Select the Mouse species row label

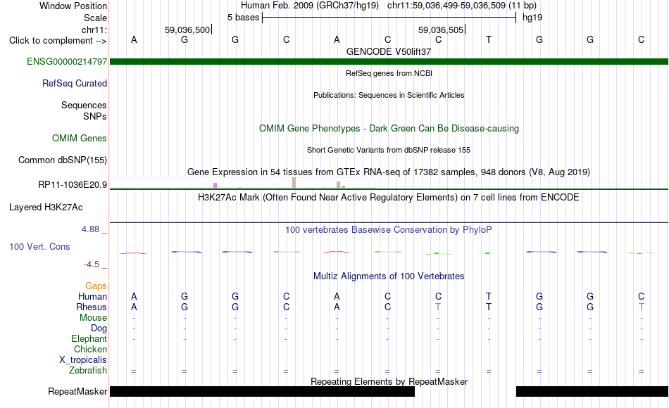tap(93, 318)
